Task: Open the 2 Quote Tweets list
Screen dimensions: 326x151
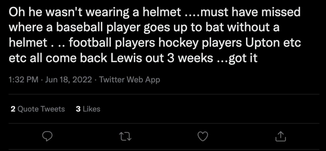Action: click(x=38, y=109)
